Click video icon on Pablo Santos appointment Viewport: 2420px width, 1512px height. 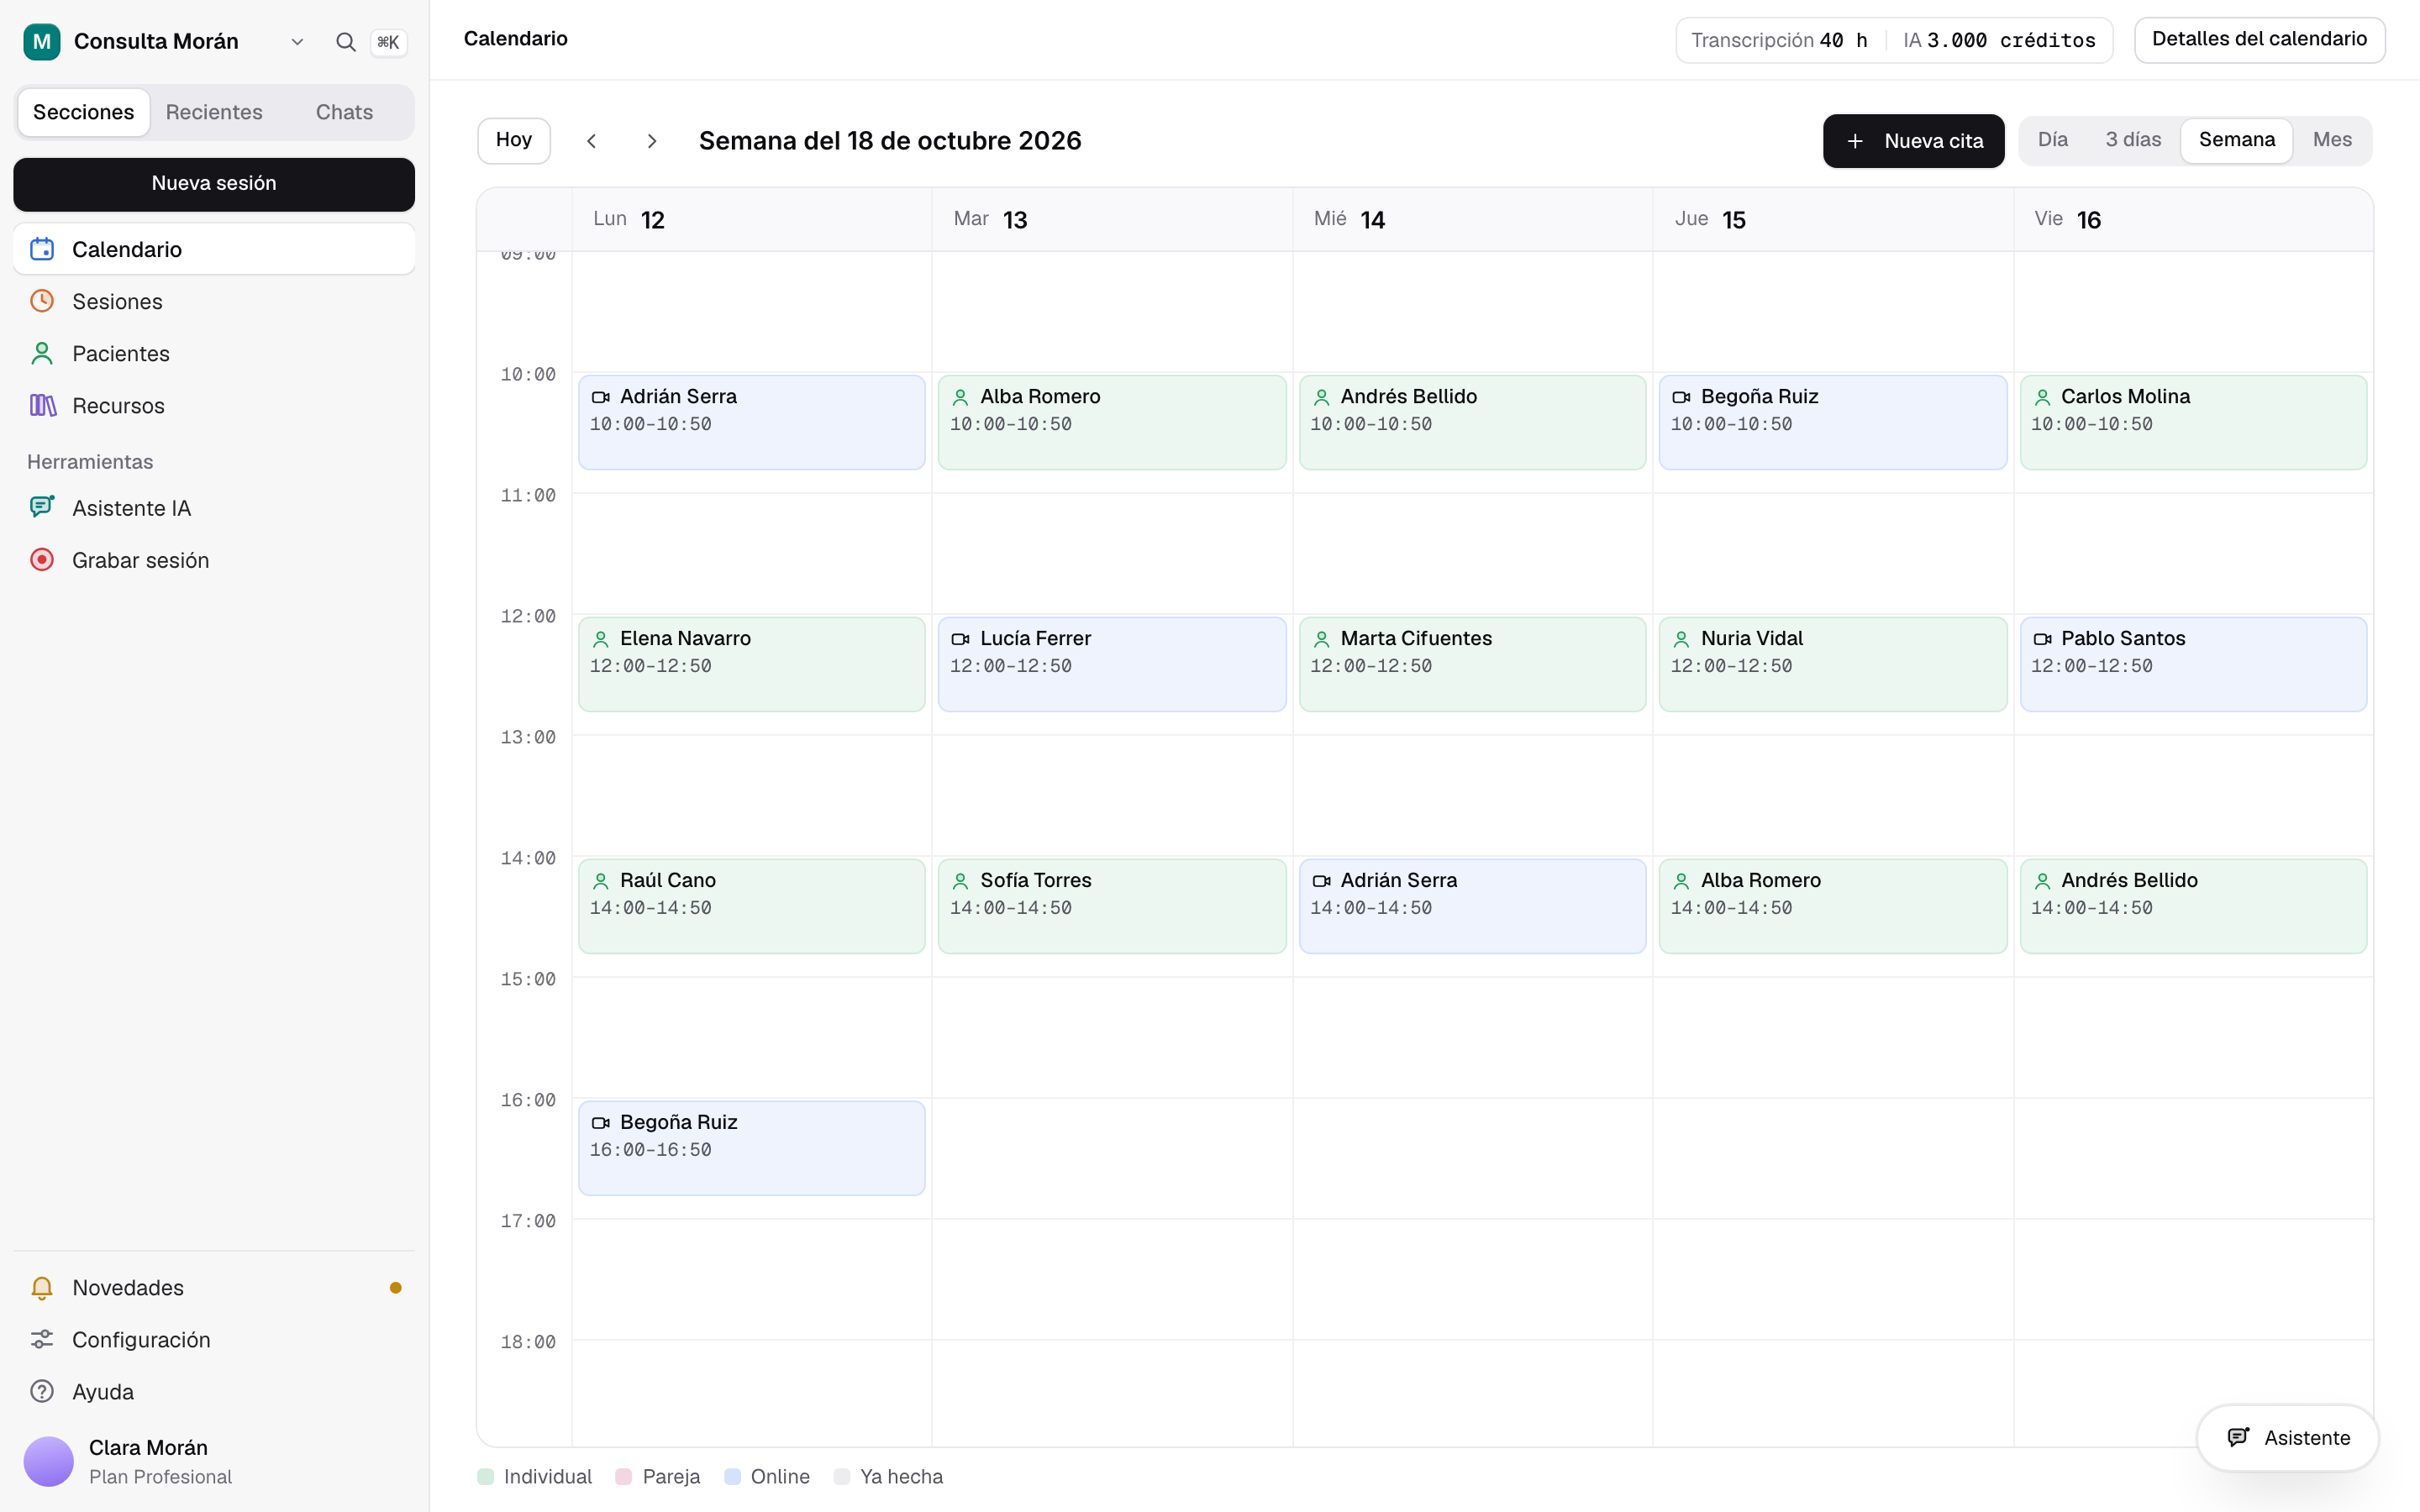click(x=2042, y=639)
